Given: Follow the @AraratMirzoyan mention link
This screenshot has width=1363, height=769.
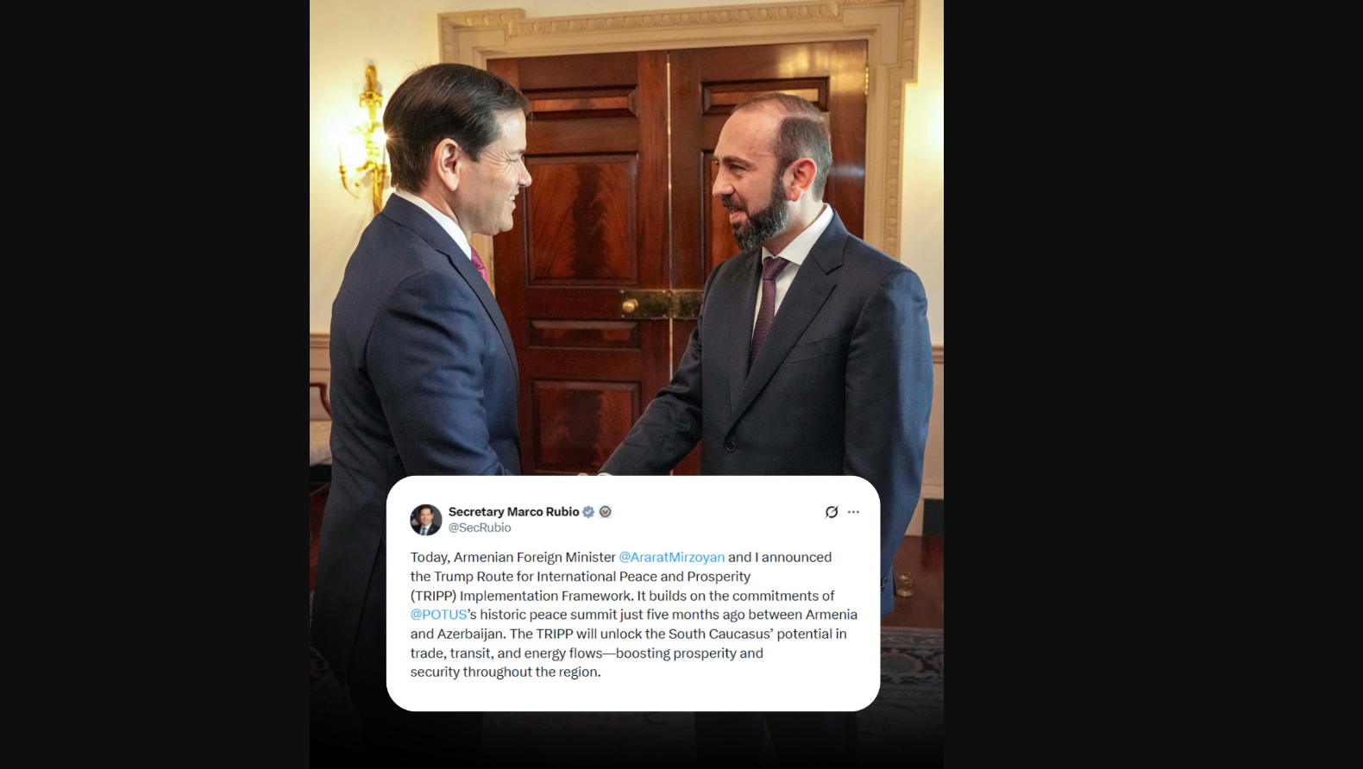Looking at the screenshot, I should coord(672,558).
